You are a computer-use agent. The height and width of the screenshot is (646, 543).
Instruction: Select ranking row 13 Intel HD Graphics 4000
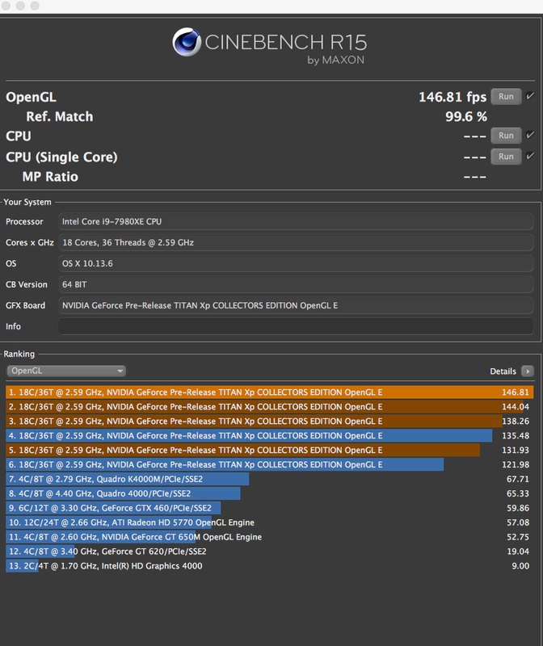click(x=270, y=566)
